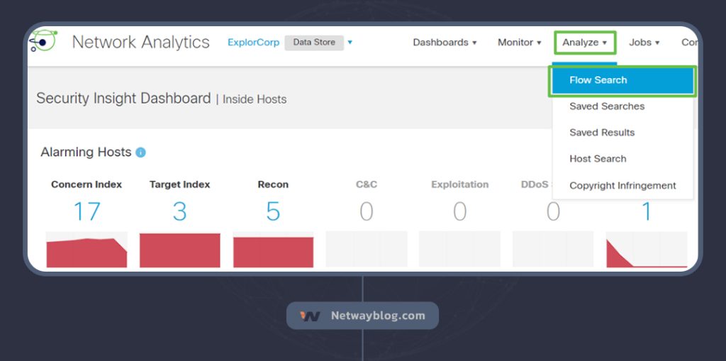Click the Netwayblog logo icon
This screenshot has height=361, width=726.
pos(311,316)
